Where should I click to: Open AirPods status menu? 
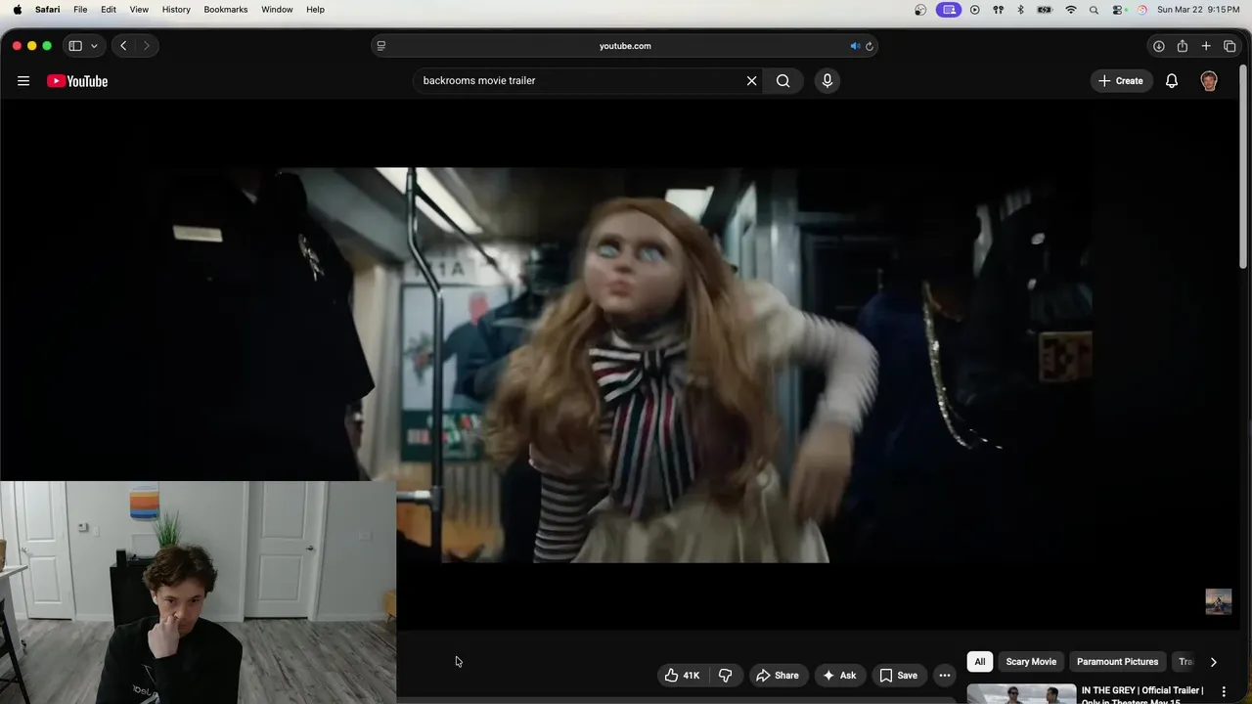(x=998, y=10)
